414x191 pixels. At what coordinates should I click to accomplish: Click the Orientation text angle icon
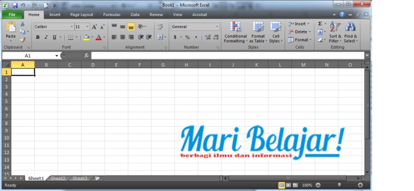coord(141,27)
